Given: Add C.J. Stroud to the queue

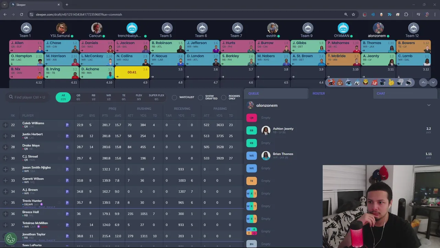Looking at the screenshot, I should pyautogui.click(x=5, y=158).
